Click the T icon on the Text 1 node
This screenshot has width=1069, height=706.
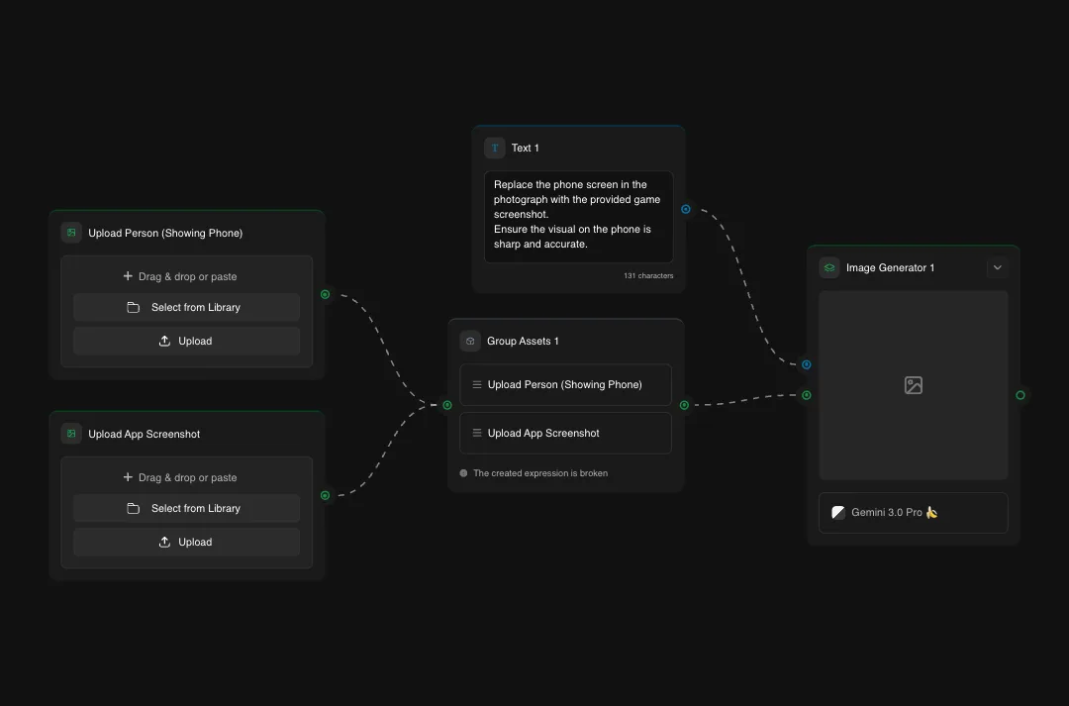[494, 147]
